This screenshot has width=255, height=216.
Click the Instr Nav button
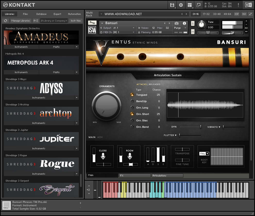[x=76, y=21]
